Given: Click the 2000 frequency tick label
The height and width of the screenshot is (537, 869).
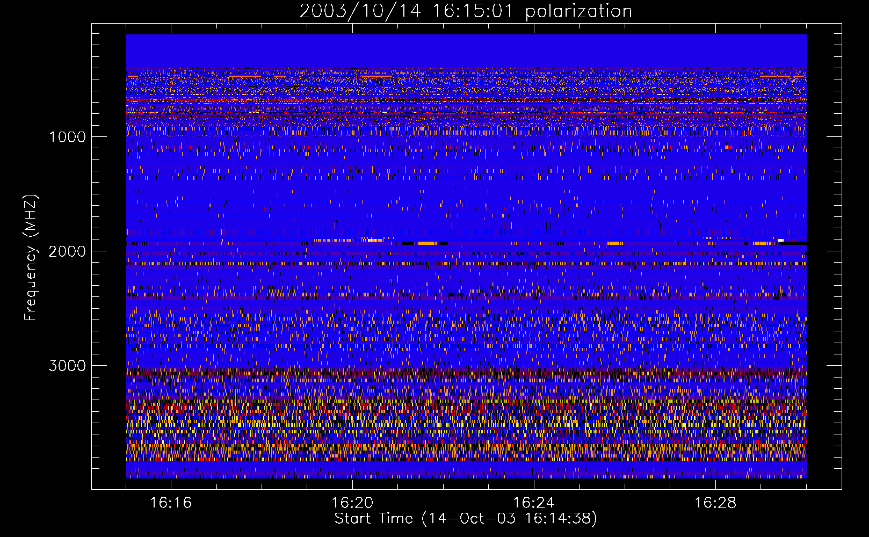Looking at the screenshot, I should click(x=67, y=251).
